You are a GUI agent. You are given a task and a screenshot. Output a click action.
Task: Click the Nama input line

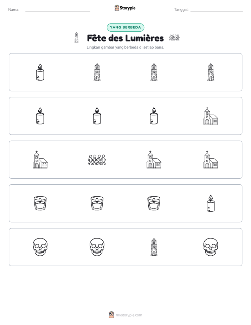click(58, 10)
